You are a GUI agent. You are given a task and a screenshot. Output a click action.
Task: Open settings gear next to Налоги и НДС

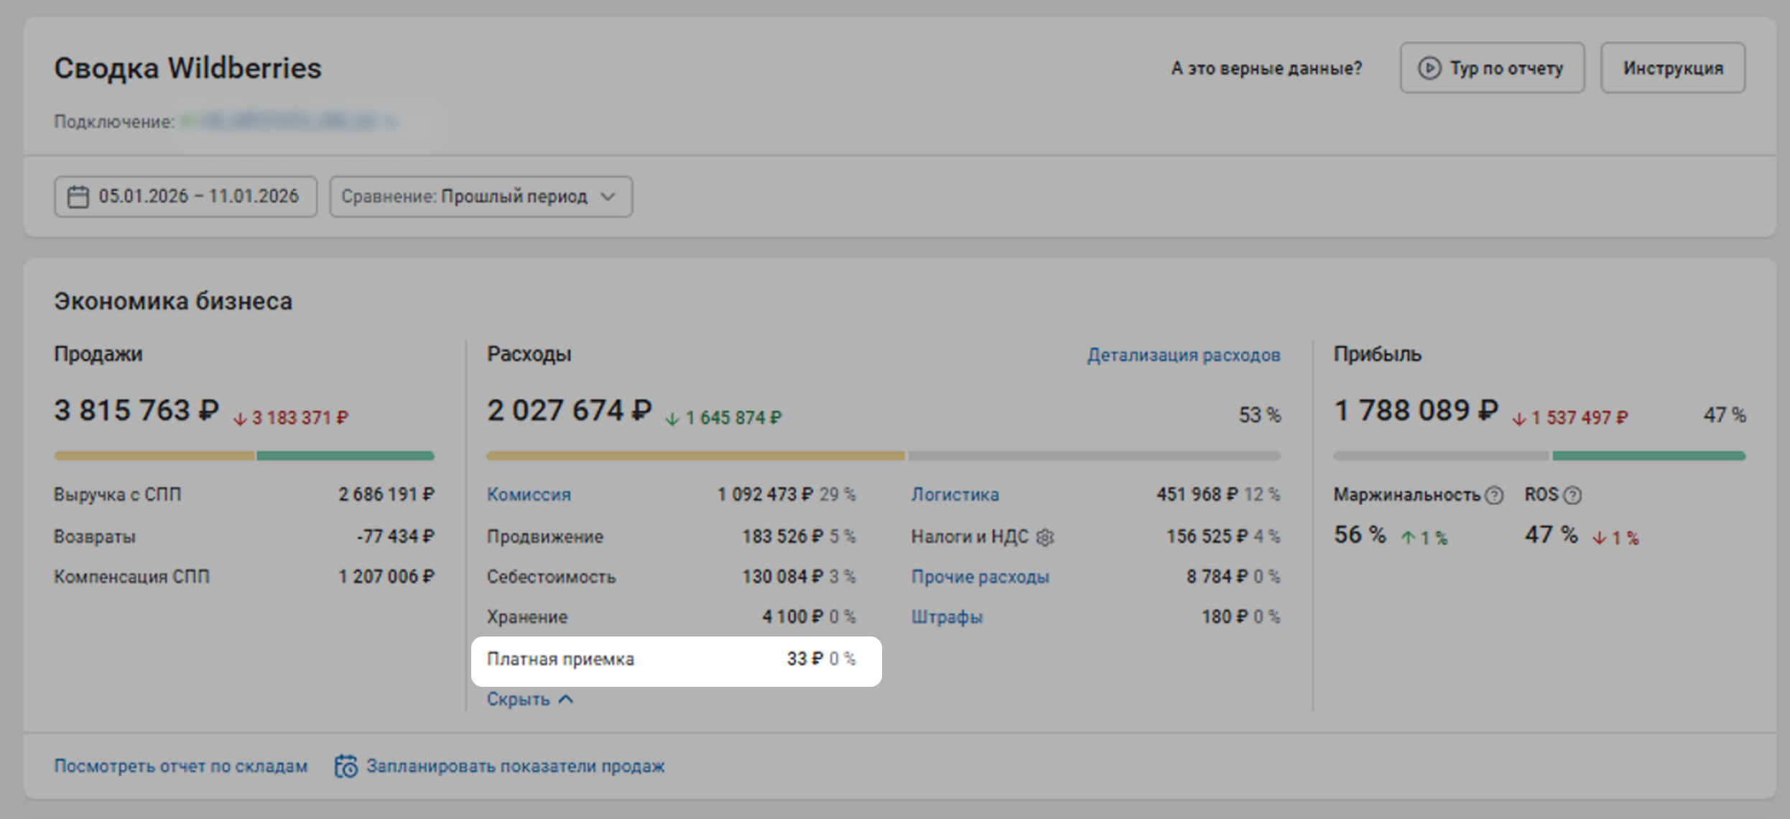1045,537
